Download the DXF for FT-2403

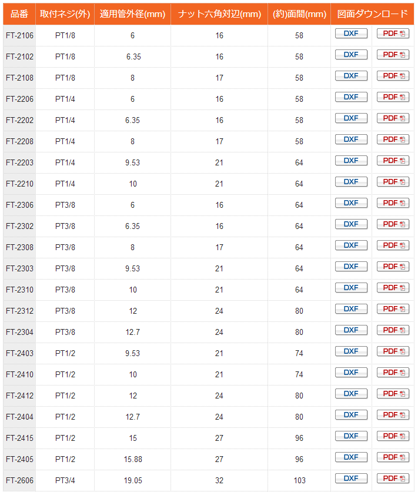[x=351, y=351]
